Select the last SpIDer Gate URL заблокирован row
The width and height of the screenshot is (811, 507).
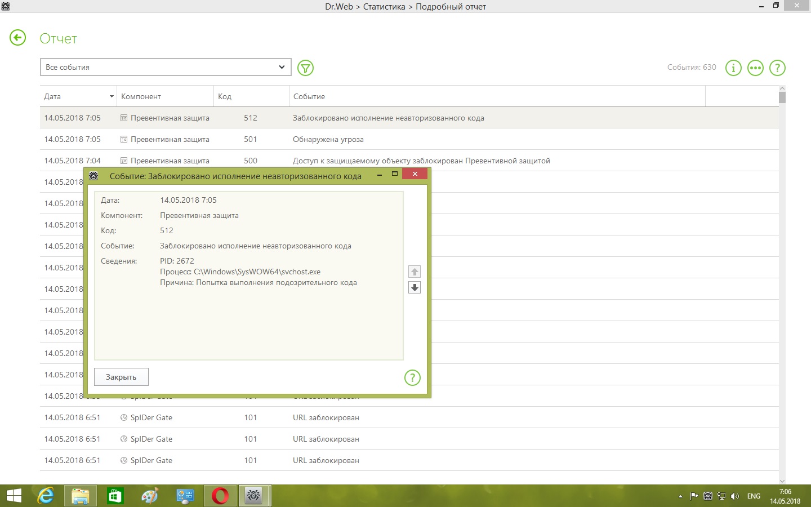(x=394, y=460)
